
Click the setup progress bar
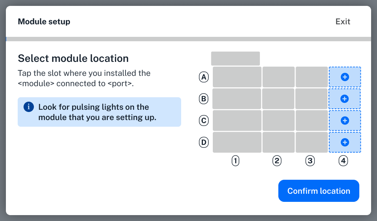188,39
